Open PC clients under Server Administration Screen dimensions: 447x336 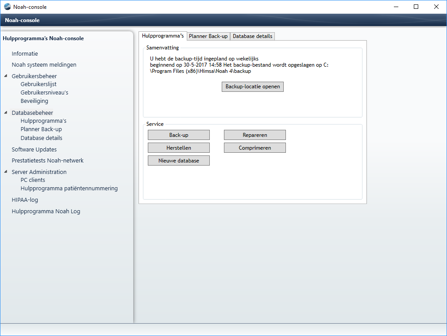(x=33, y=180)
